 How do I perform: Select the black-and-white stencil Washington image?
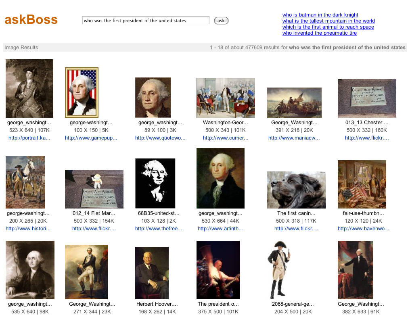pyautogui.click(x=155, y=183)
